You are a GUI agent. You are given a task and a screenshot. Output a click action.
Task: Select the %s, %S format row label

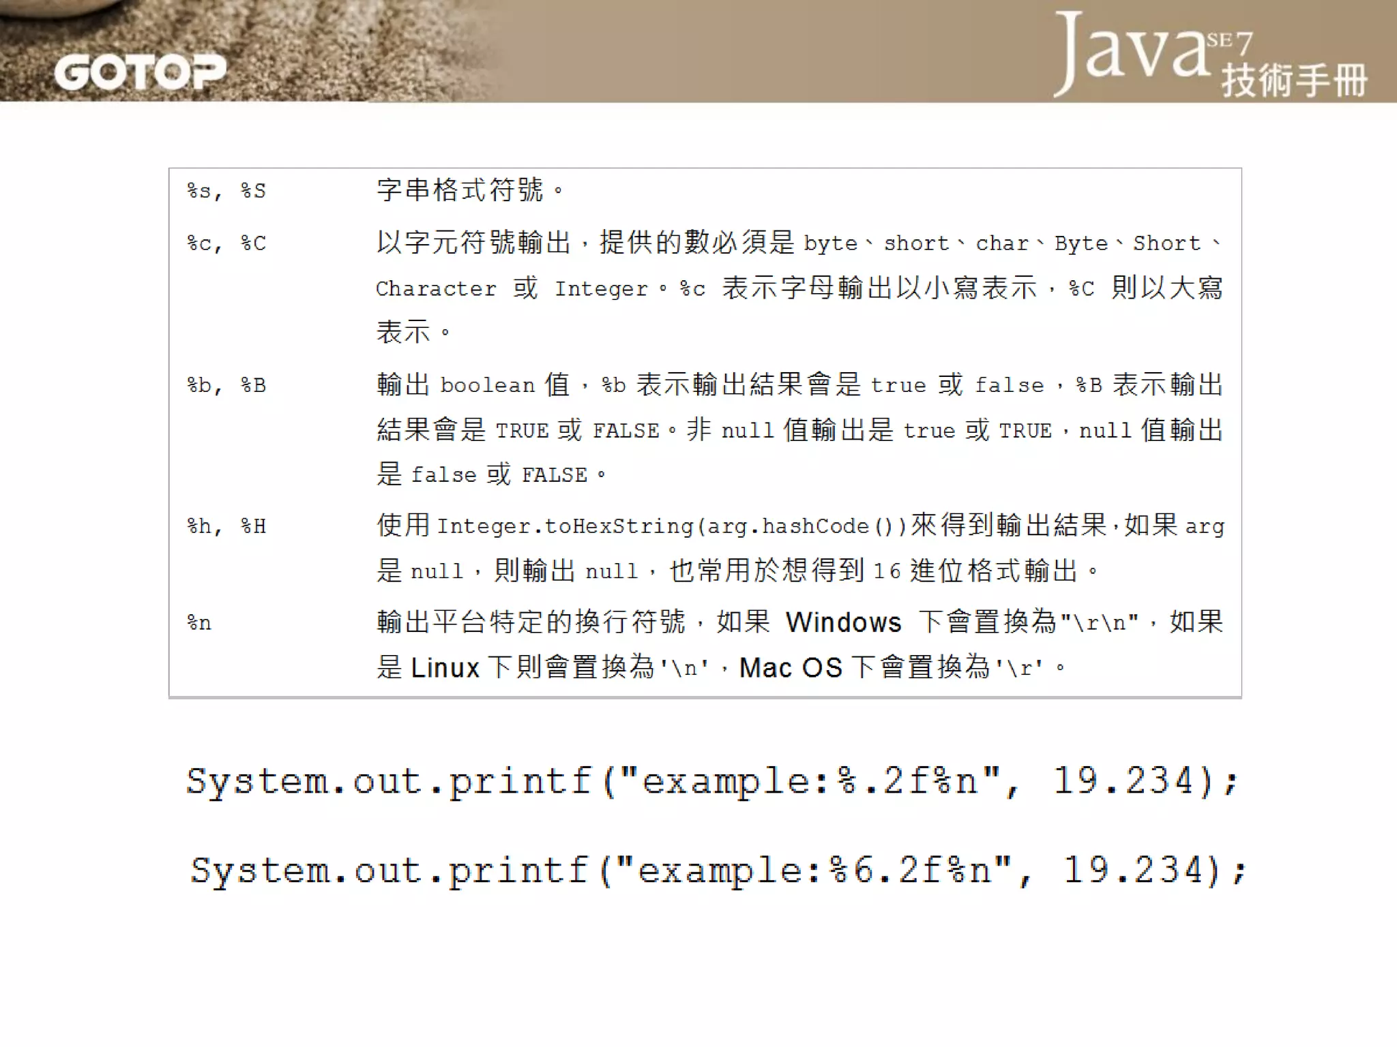226,191
